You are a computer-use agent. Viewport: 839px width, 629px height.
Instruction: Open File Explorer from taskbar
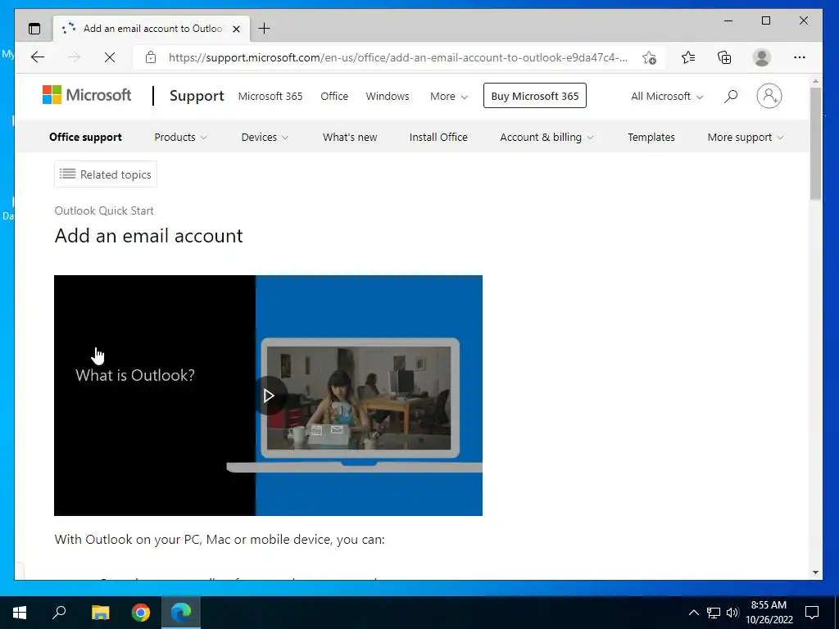click(100, 613)
